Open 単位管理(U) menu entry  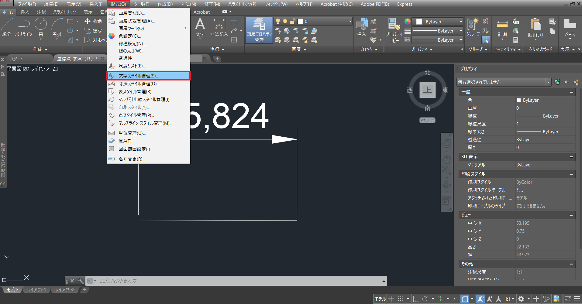point(148,133)
